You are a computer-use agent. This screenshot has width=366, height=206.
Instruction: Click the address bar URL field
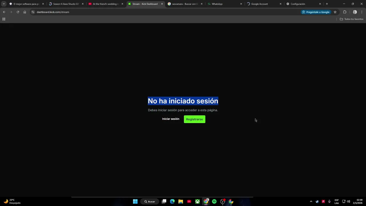(167, 12)
